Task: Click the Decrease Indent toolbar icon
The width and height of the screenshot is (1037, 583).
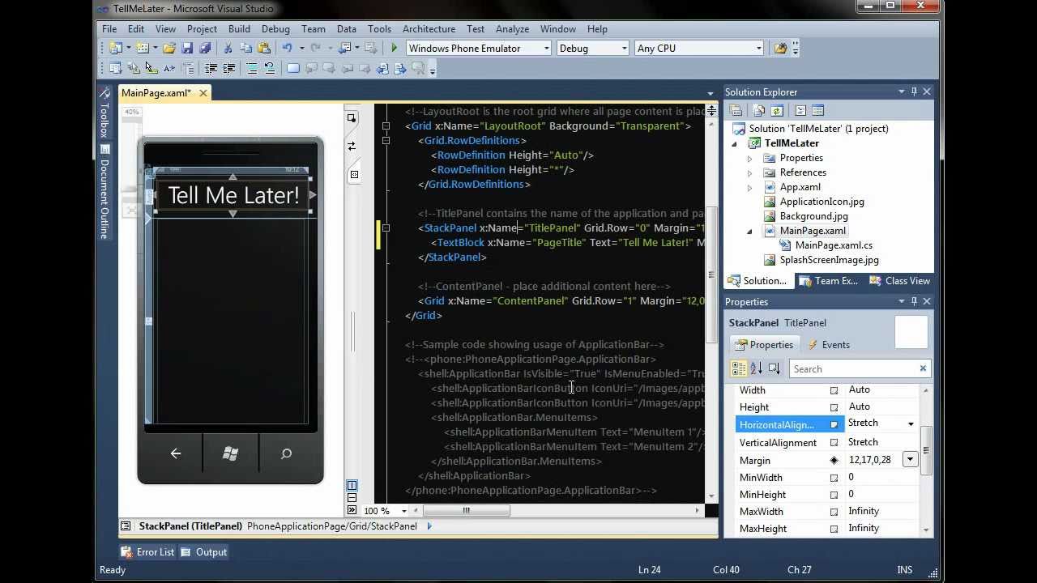Action: [211, 69]
